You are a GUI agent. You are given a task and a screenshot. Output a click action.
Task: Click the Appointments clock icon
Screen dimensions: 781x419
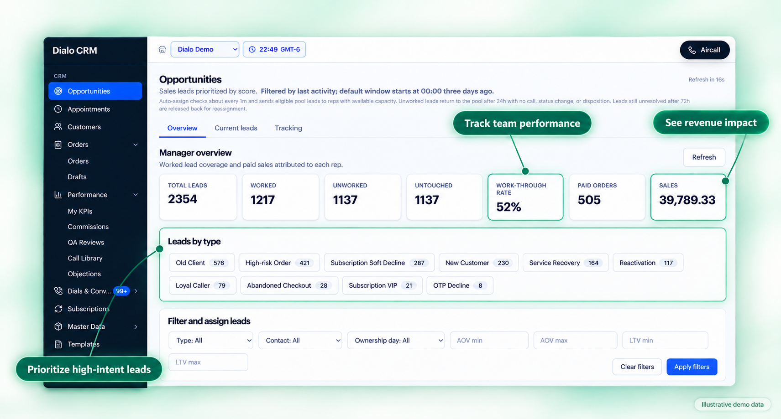coord(58,109)
